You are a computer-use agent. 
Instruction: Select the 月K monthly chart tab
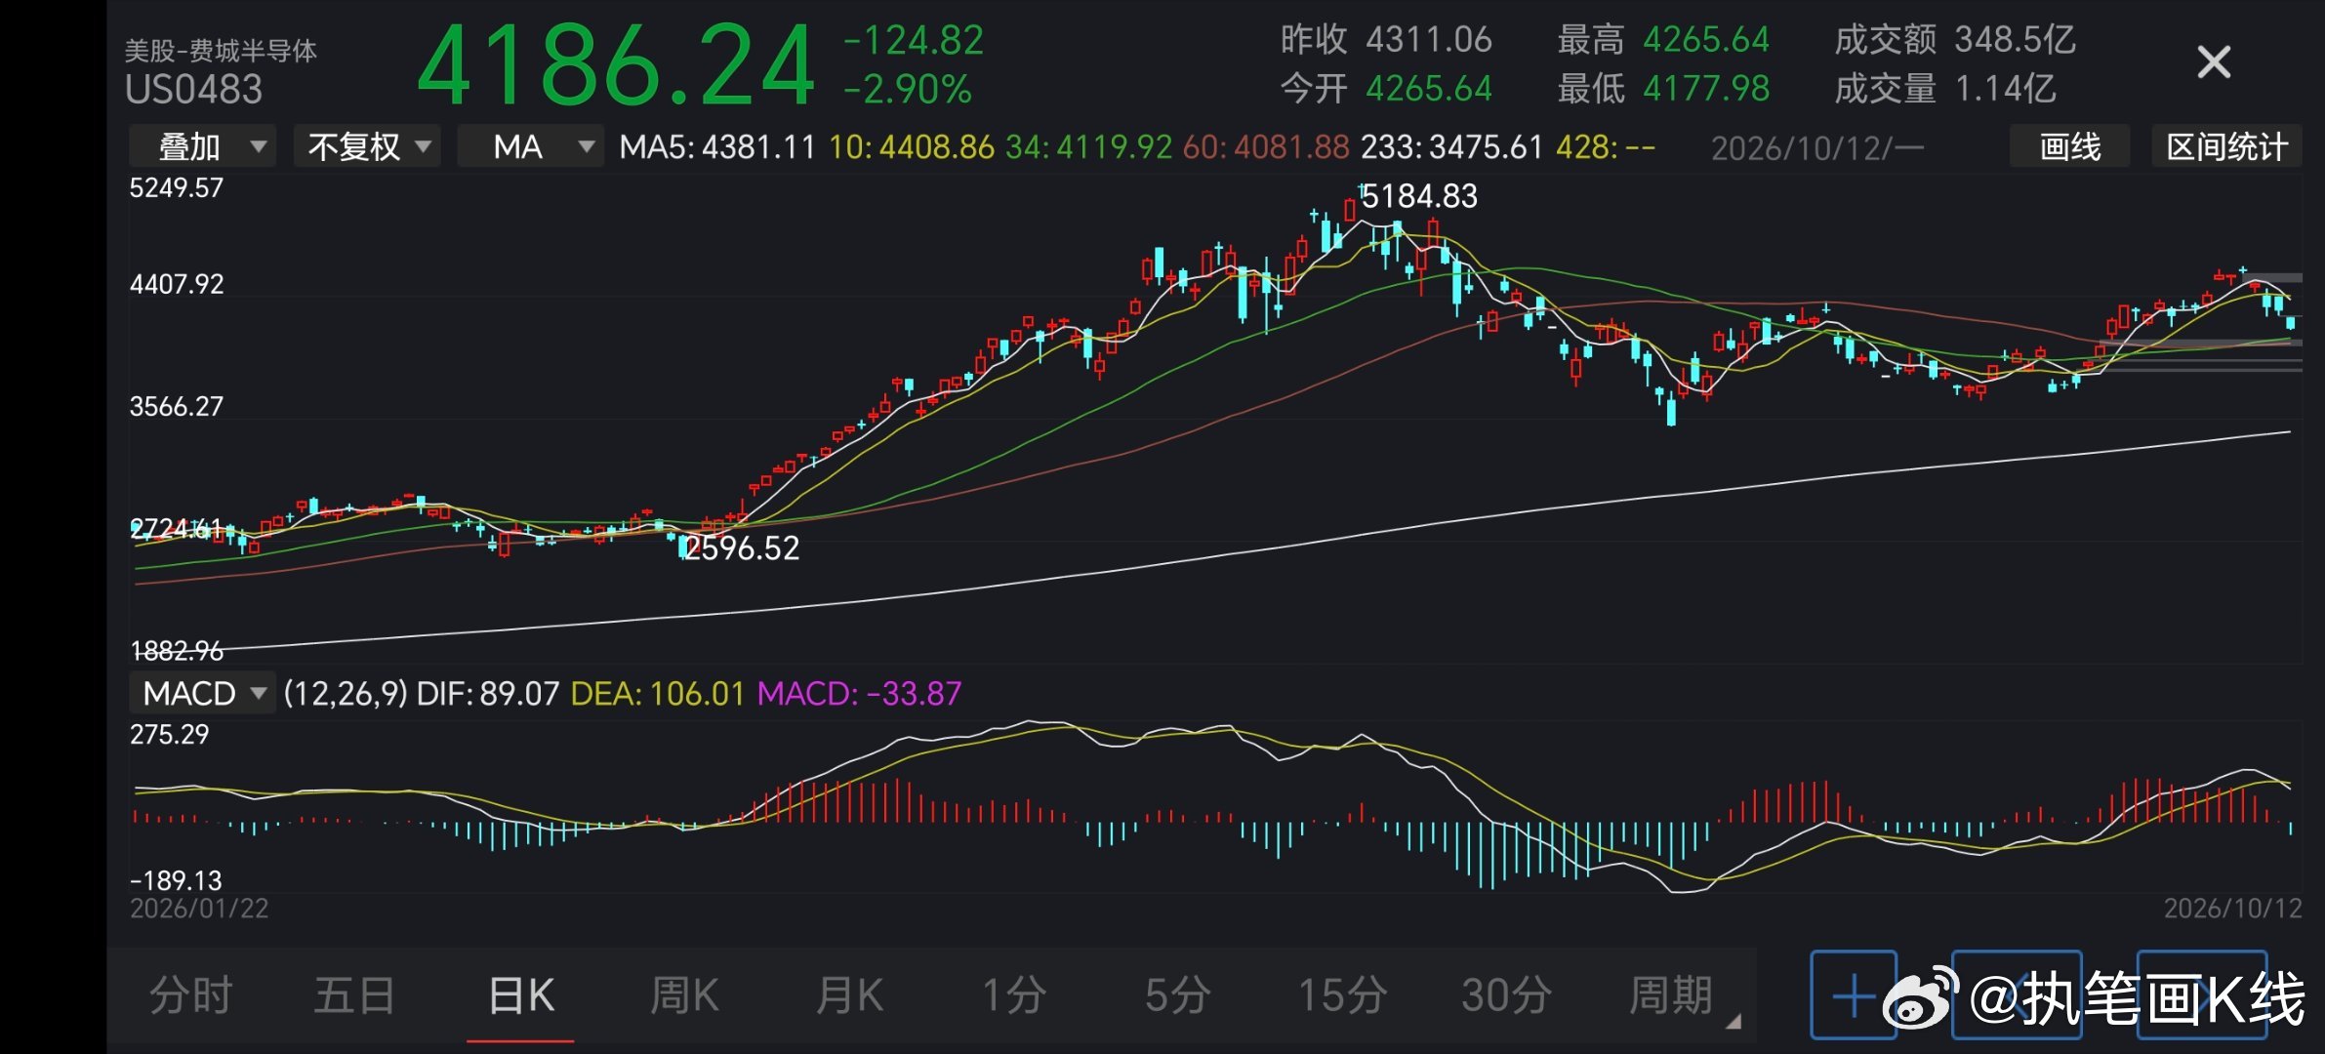pos(849,995)
